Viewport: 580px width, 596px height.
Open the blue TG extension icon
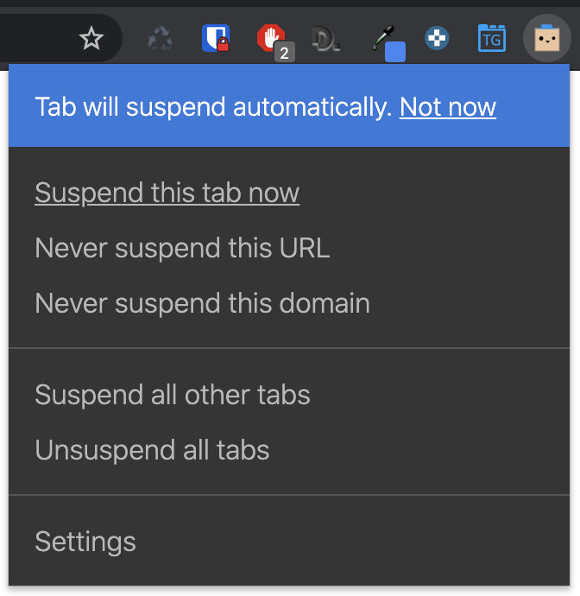coord(491,39)
